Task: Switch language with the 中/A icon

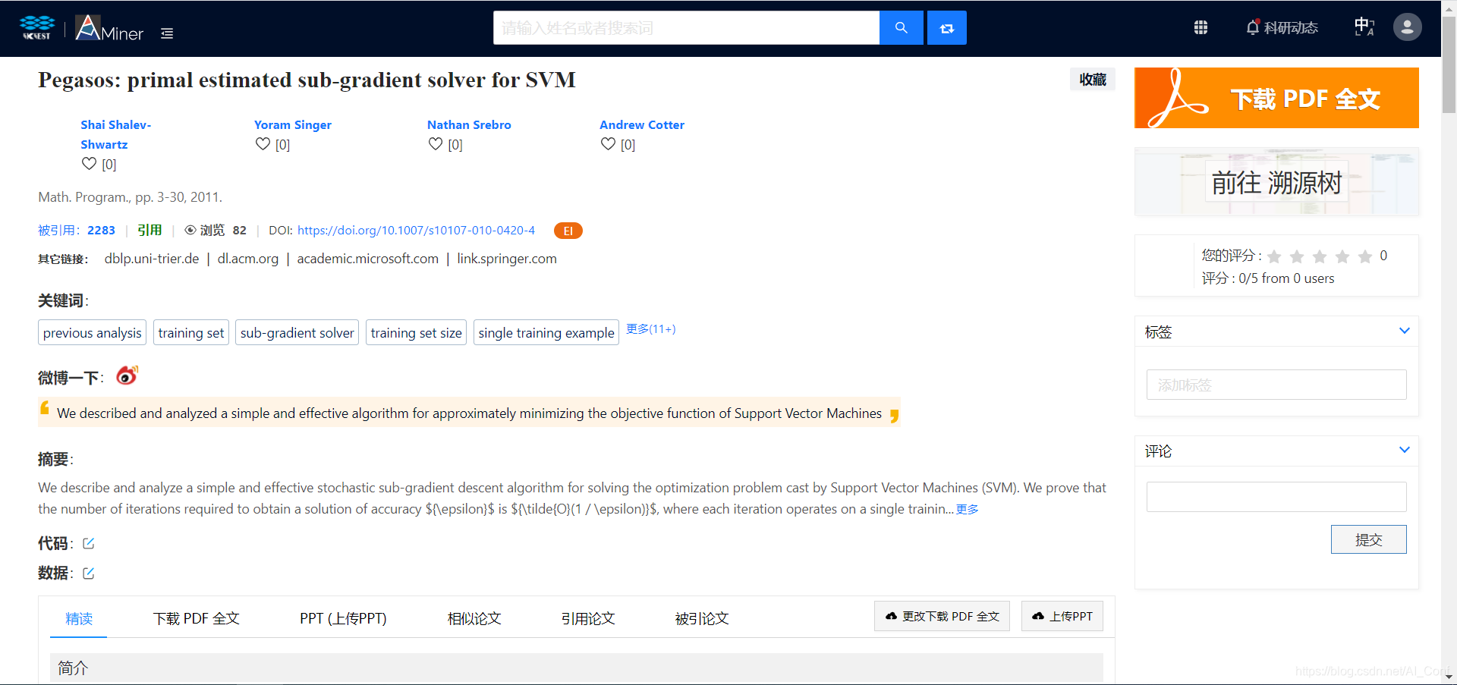Action: pos(1364,27)
